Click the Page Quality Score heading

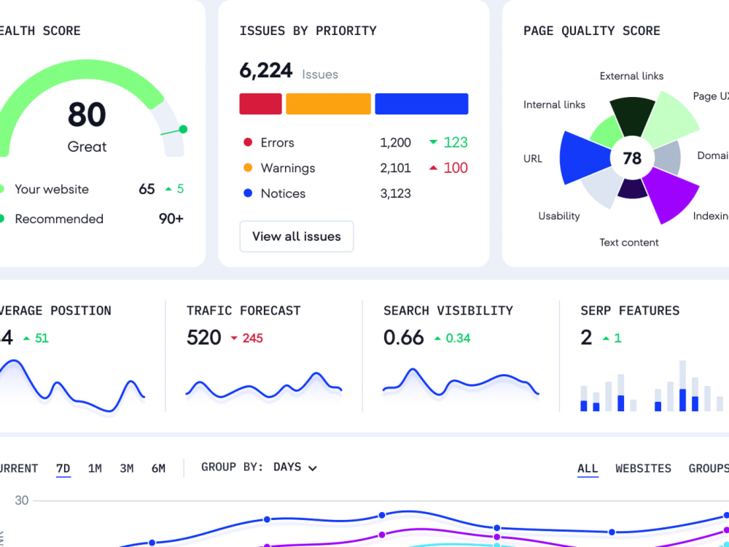pos(592,31)
